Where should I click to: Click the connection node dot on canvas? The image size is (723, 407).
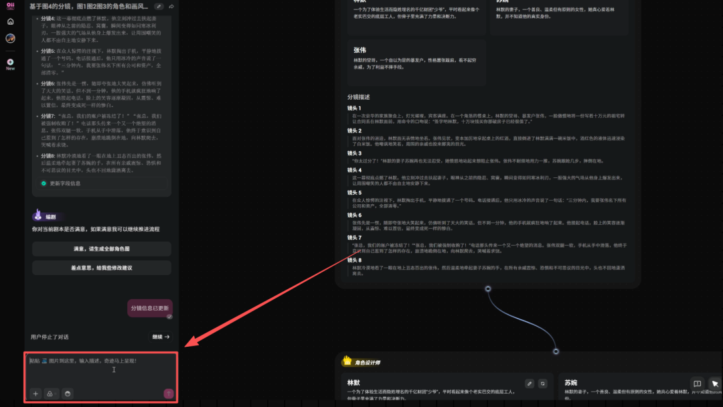556,351
